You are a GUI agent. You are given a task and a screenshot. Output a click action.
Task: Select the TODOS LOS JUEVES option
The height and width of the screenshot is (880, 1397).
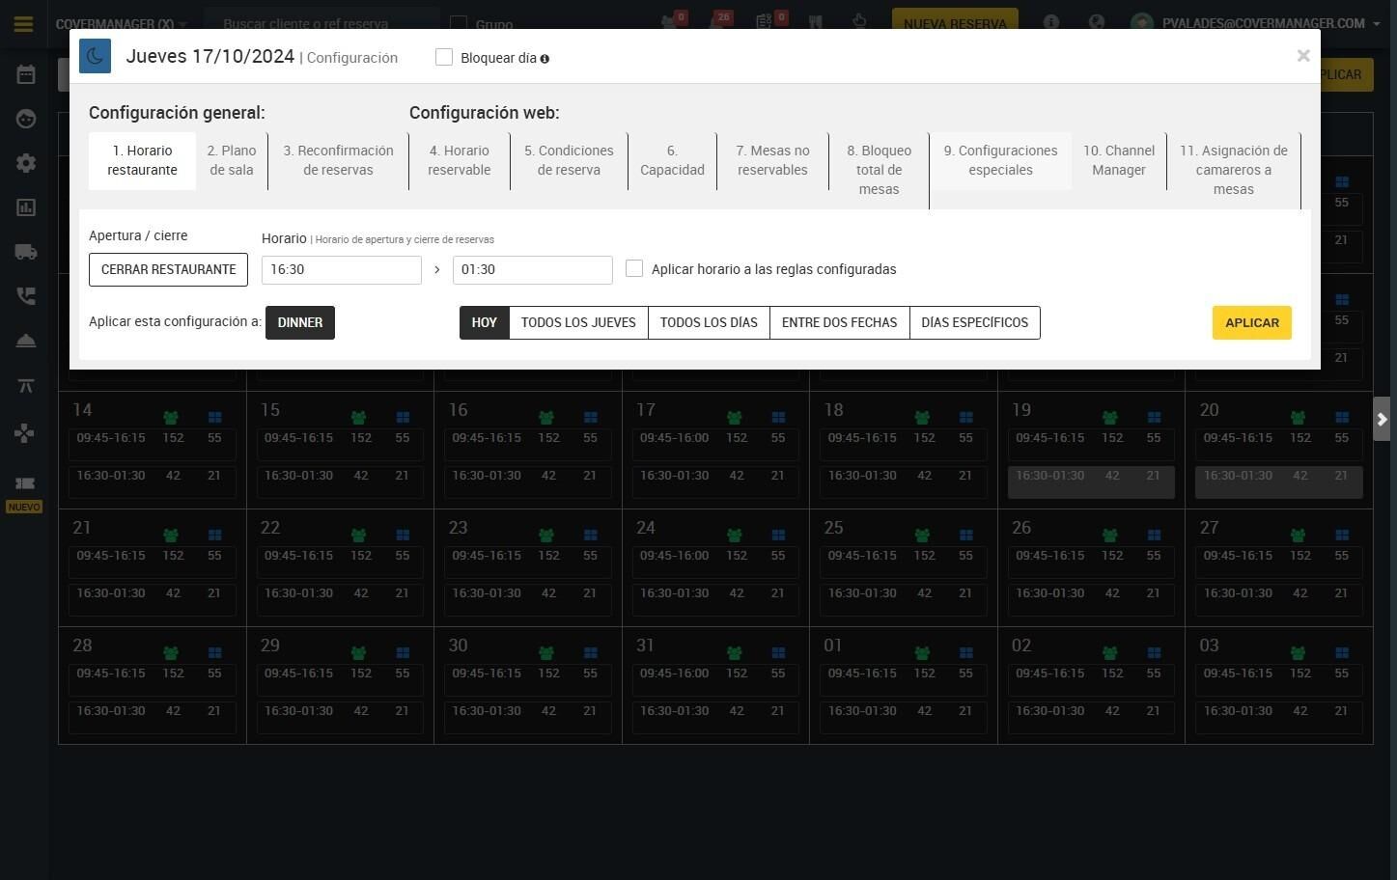[578, 322]
